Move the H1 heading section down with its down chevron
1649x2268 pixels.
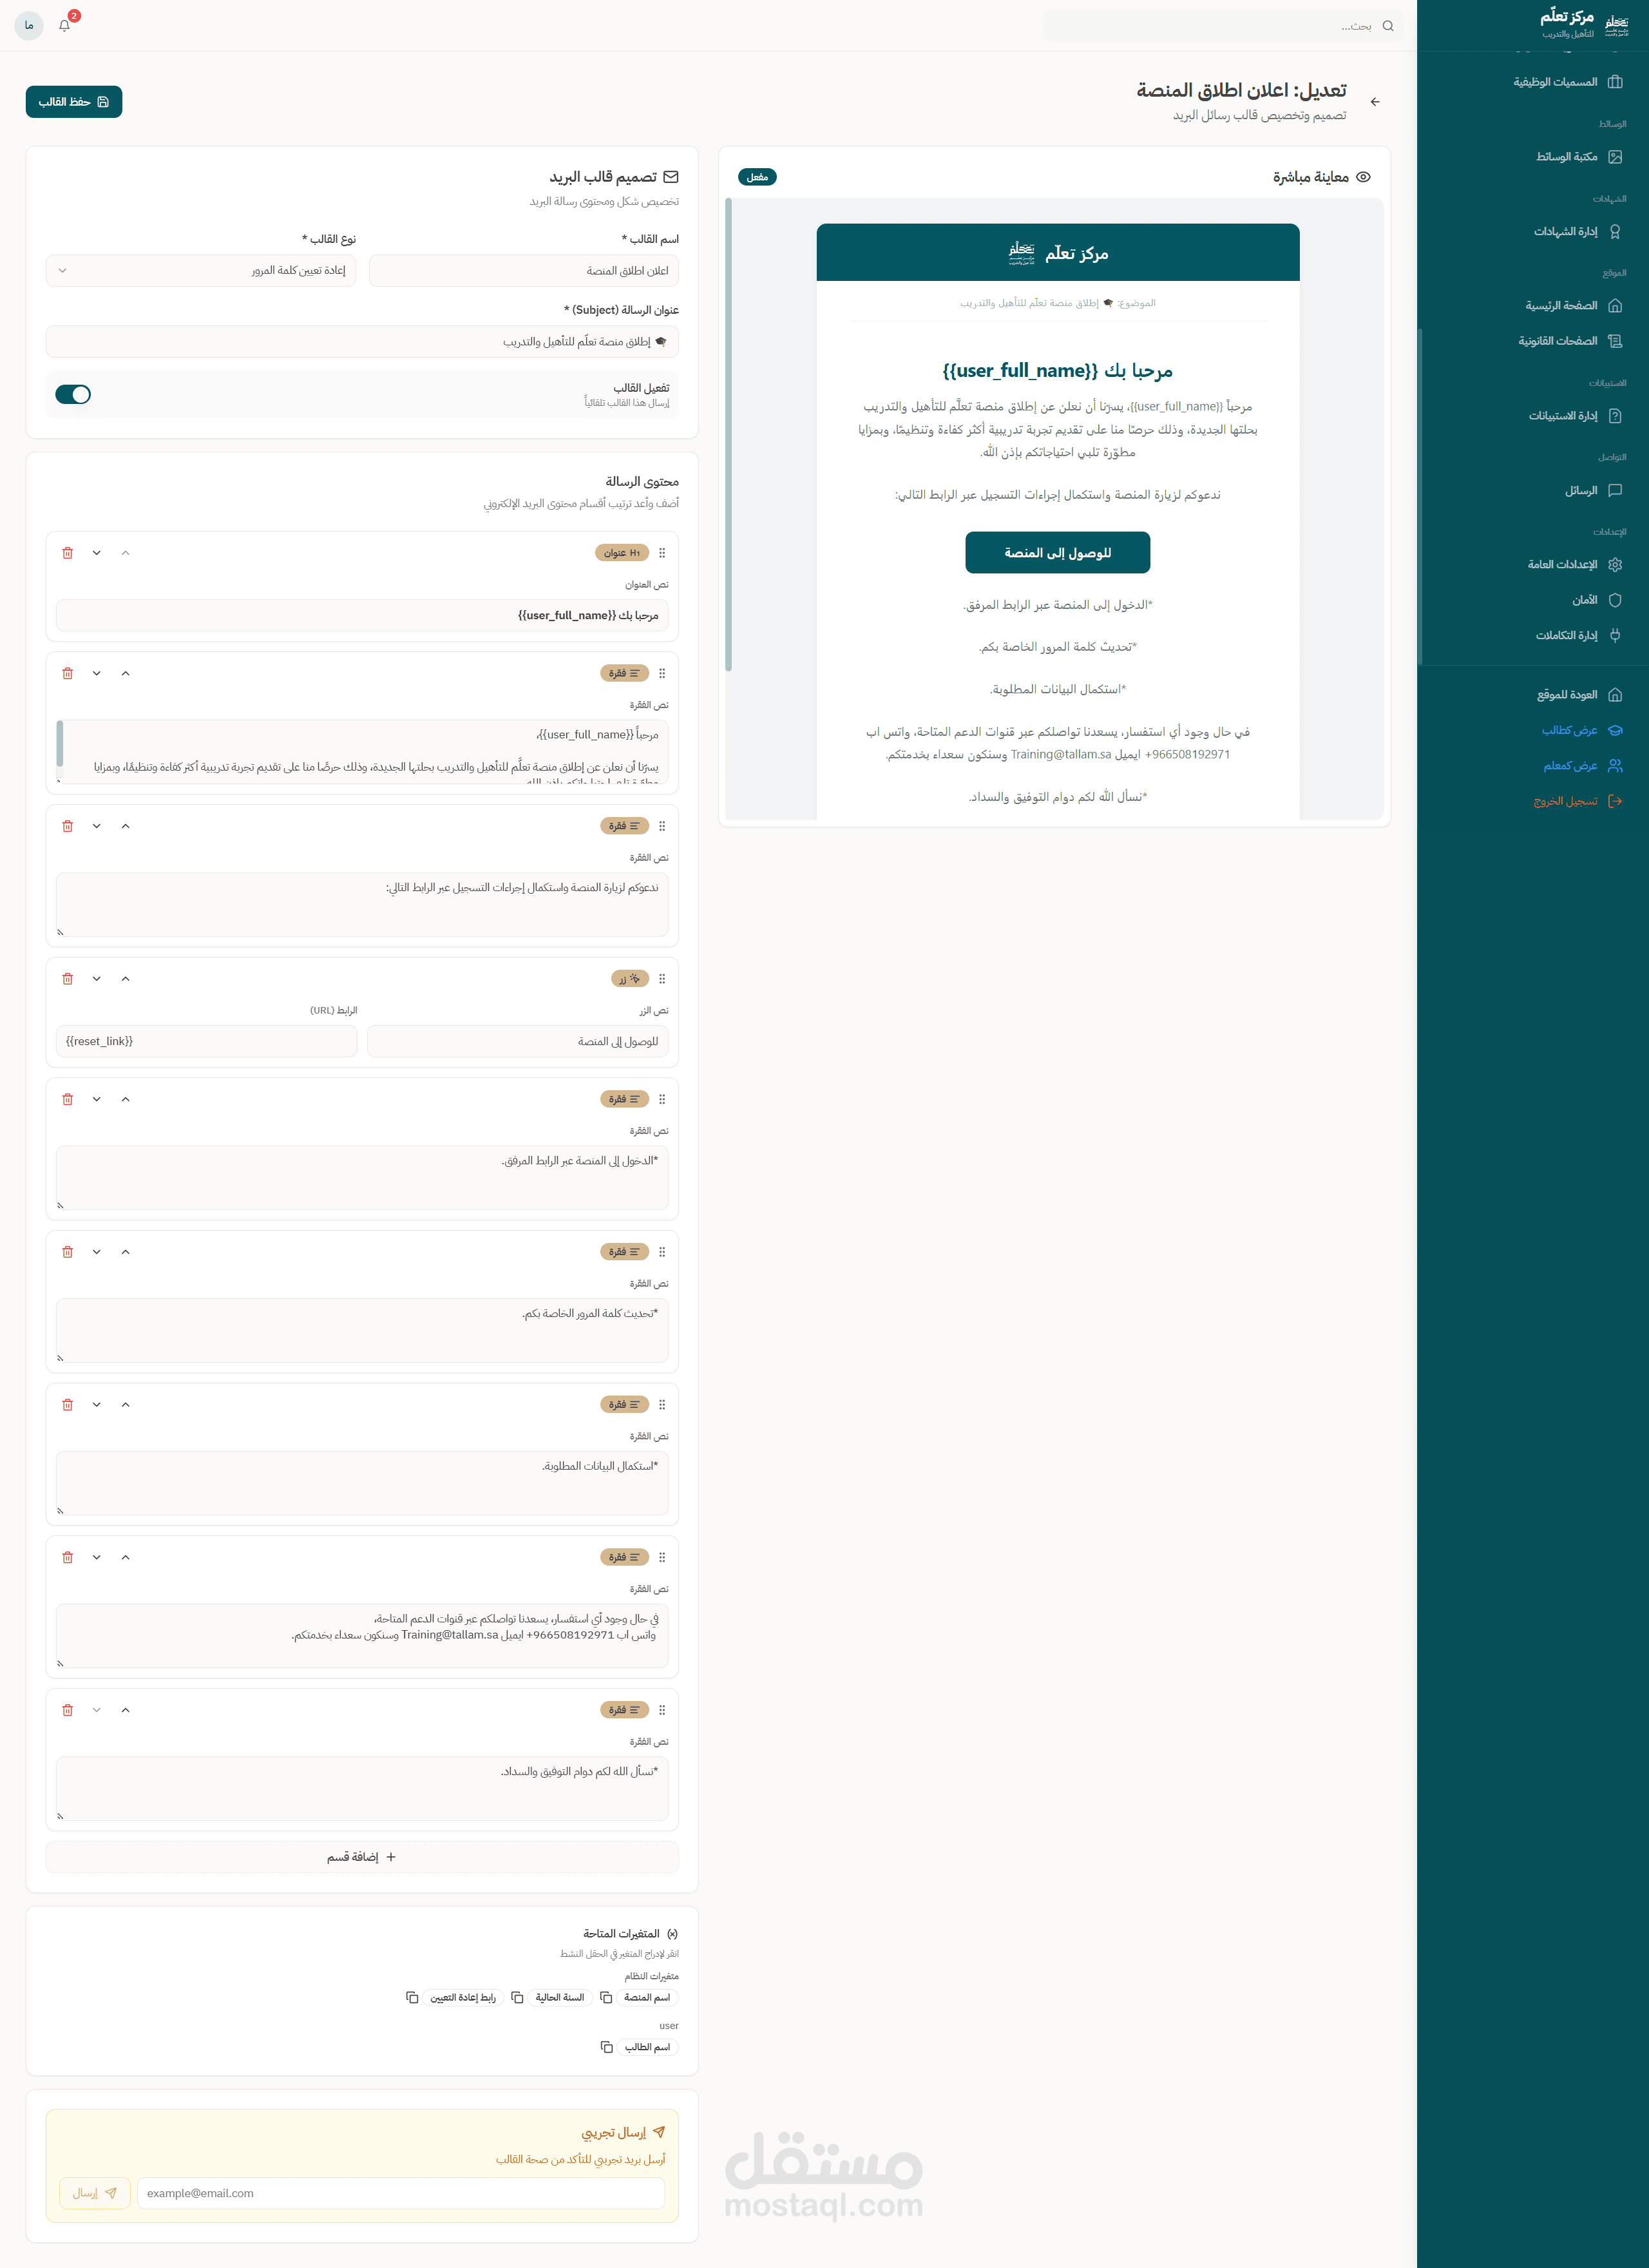(96, 553)
